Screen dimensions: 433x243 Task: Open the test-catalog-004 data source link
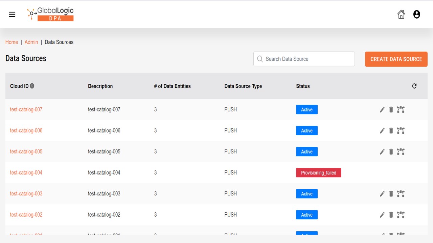(x=26, y=173)
